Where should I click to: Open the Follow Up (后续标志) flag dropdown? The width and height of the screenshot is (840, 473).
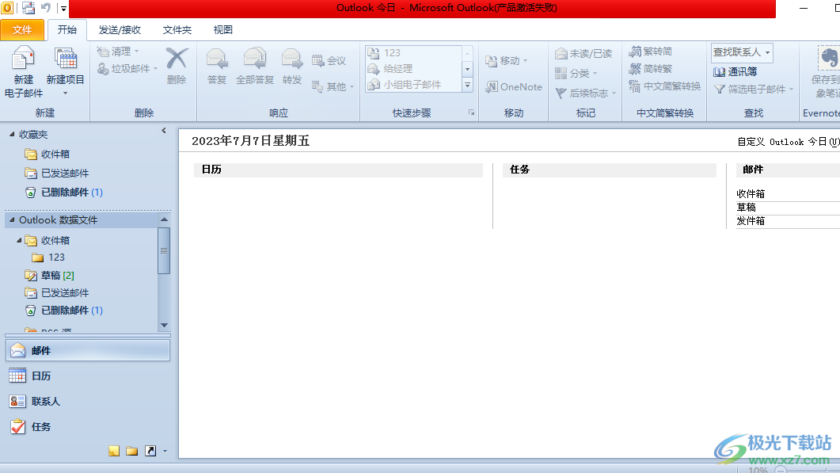point(586,93)
